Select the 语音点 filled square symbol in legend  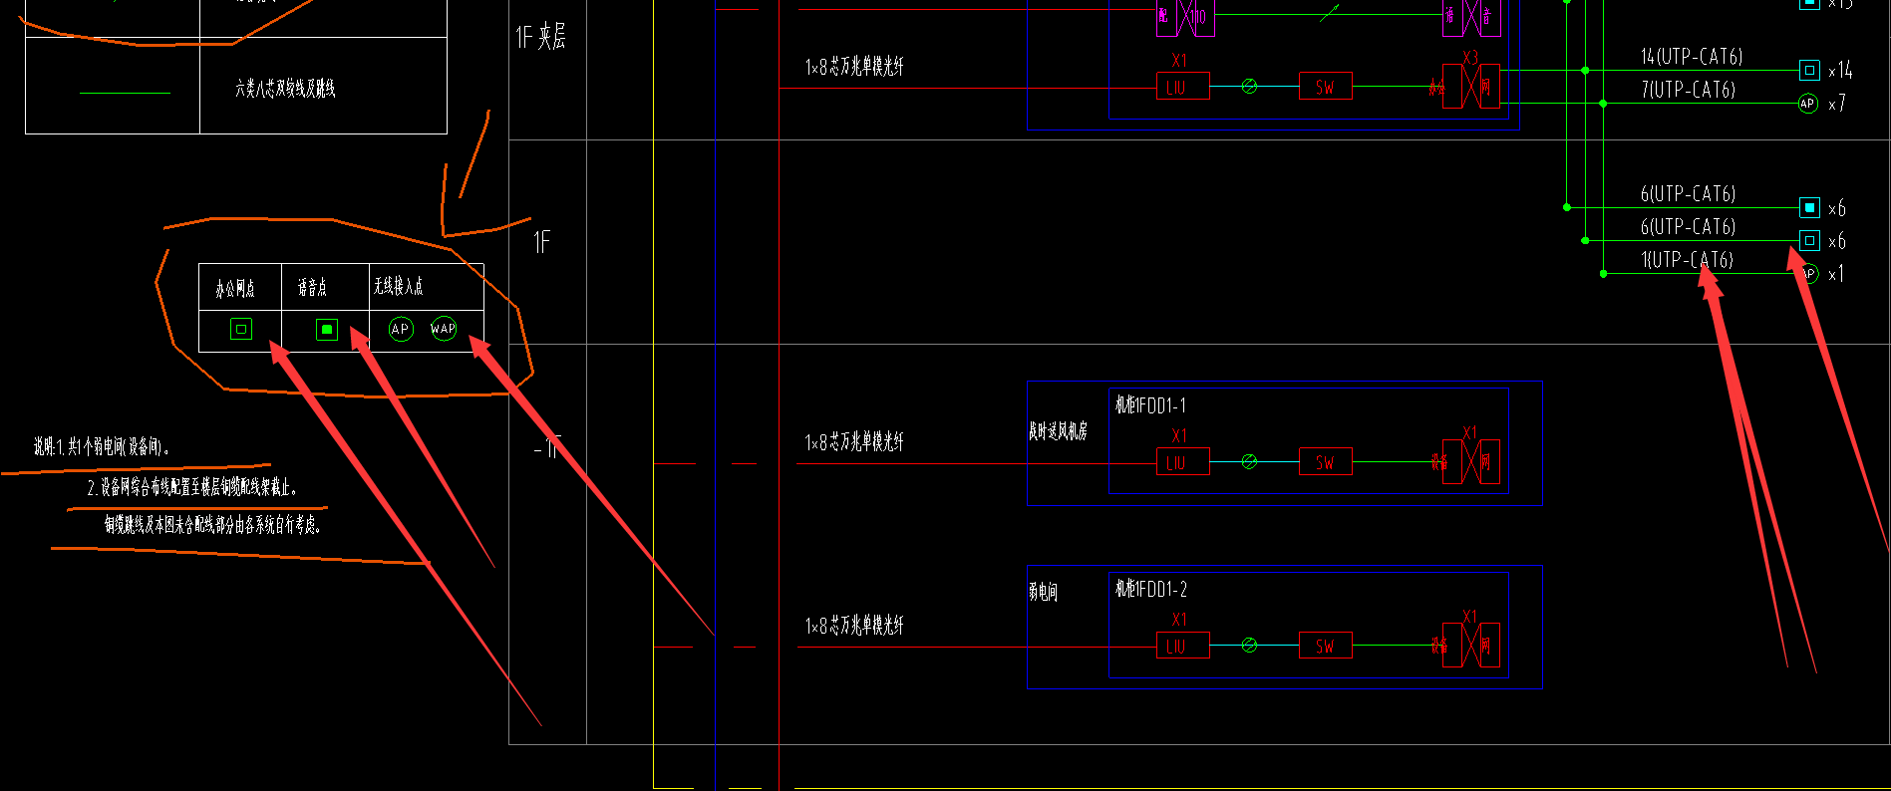[327, 329]
